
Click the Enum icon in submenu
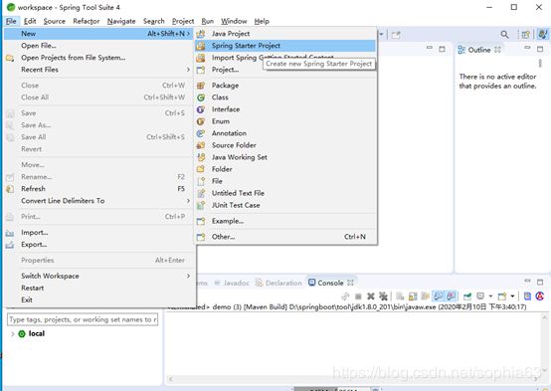201,121
